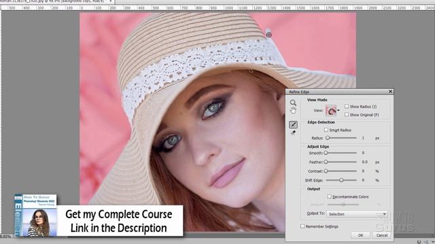The image size is (435, 244).
Task: Select the Zoom tool in Refine Edge
Action: (x=293, y=103)
